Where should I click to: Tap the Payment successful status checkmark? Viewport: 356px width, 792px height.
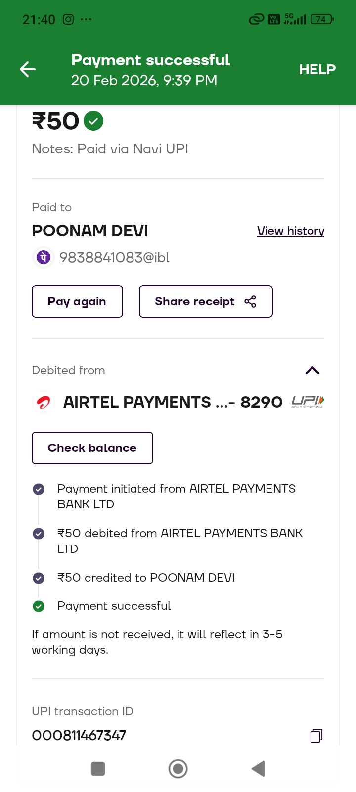[x=39, y=606]
